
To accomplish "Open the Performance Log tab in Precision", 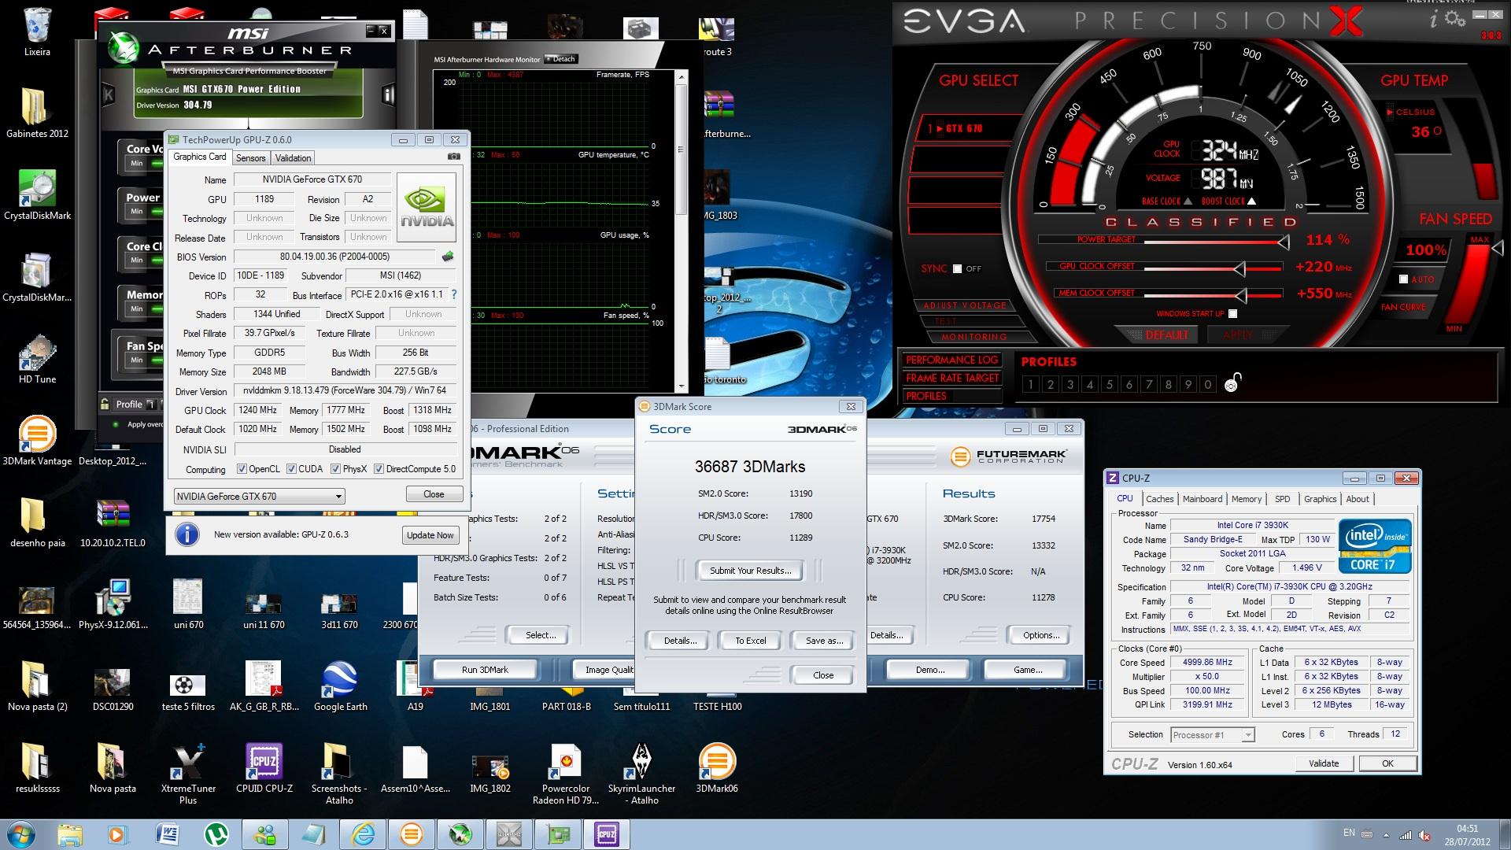I will point(951,360).
